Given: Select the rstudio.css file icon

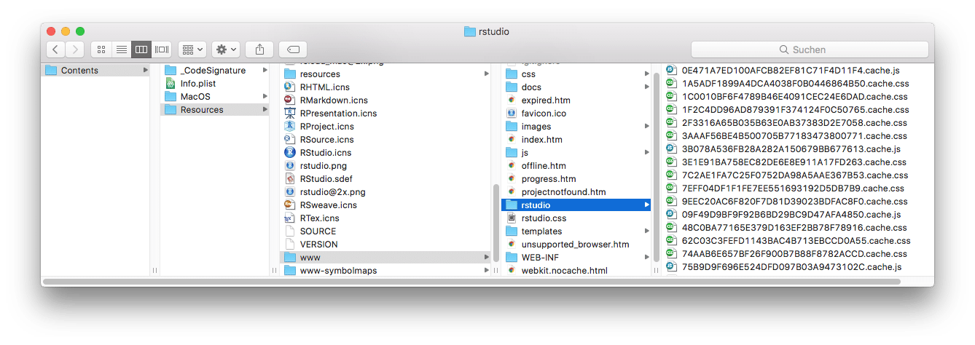Looking at the screenshot, I should click(512, 218).
